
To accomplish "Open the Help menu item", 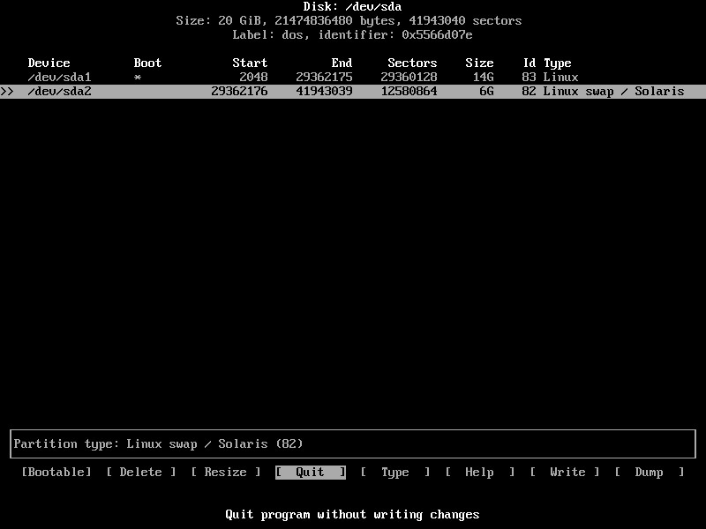I will [x=479, y=473].
